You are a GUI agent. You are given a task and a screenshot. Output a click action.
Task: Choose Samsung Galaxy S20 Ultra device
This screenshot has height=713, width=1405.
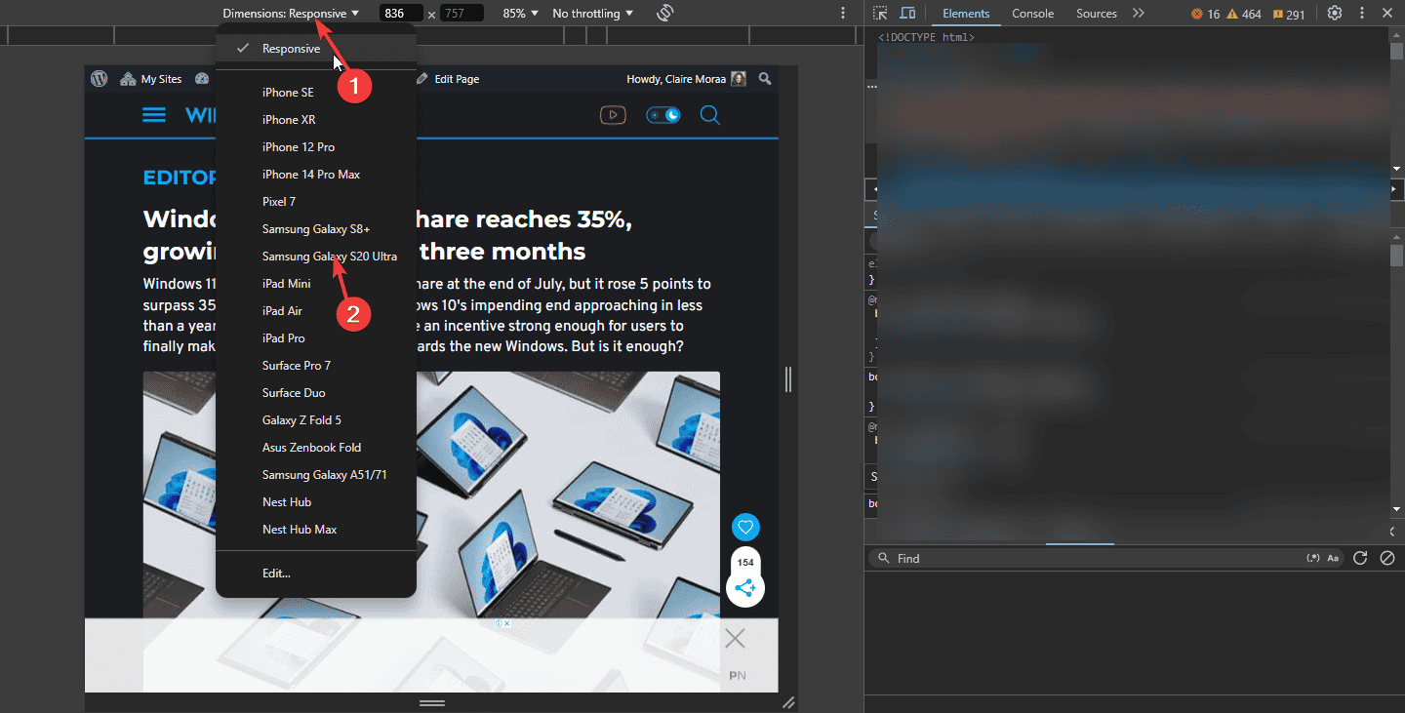316,257
